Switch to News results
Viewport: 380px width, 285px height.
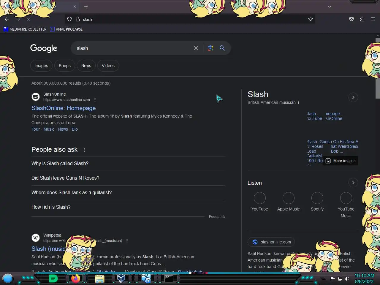pos(86,66)
